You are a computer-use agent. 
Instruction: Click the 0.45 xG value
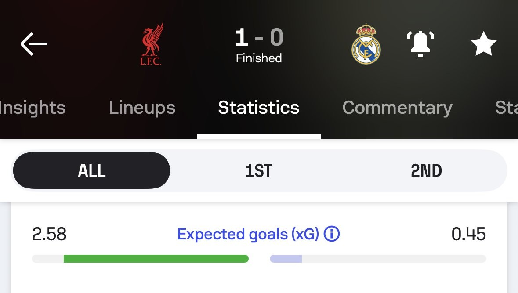pos(468,235)
